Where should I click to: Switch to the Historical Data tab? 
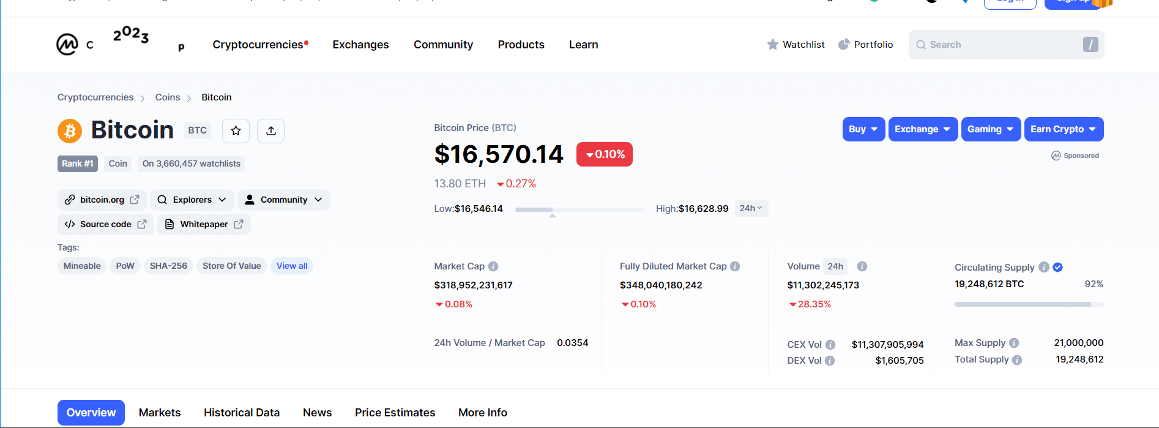(242, 413)
